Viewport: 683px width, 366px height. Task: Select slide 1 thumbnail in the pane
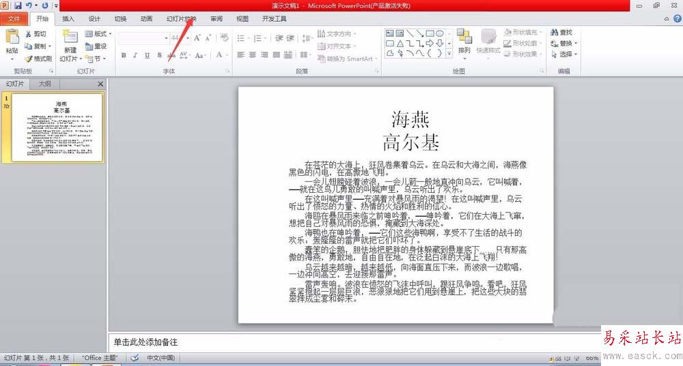point(57,127)
